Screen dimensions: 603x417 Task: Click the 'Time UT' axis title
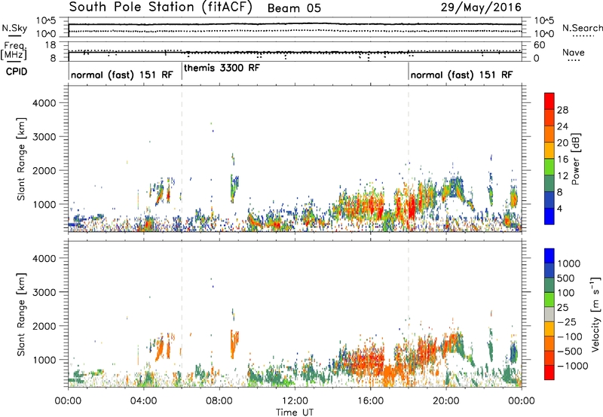click(x=295, y=412)
